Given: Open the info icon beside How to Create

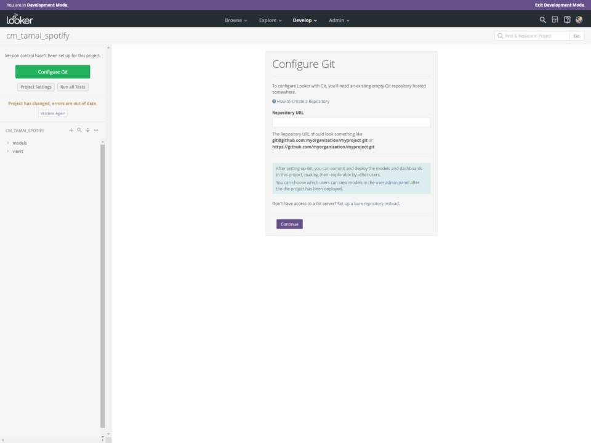Looking at the screenshot, I should click(273, 100).
